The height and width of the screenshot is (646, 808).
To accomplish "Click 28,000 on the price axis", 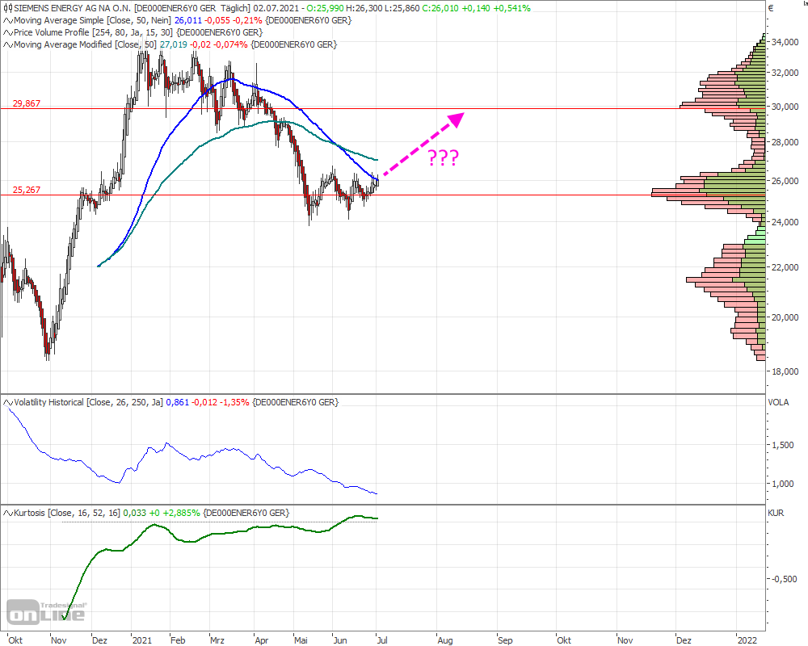I will click(x=785, y=142).
